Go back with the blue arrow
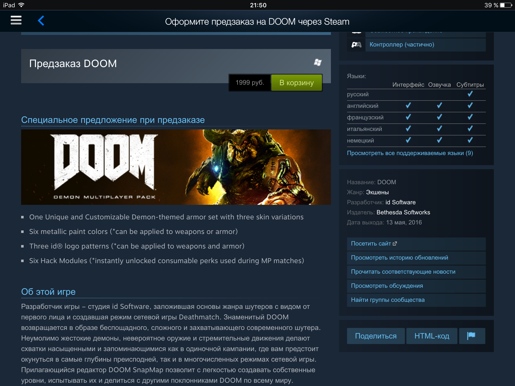515x386 pixels. 41,21
